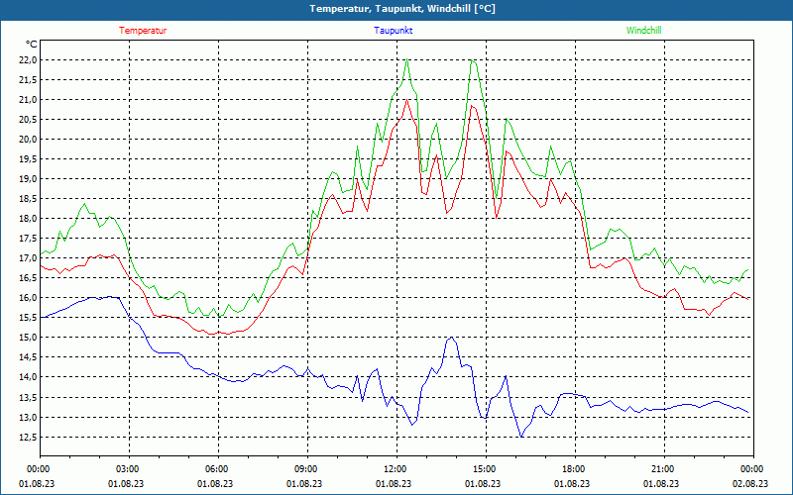Click the '°C' unit label above y-axis
Screen dimensions: 793x495
point(31,45)
